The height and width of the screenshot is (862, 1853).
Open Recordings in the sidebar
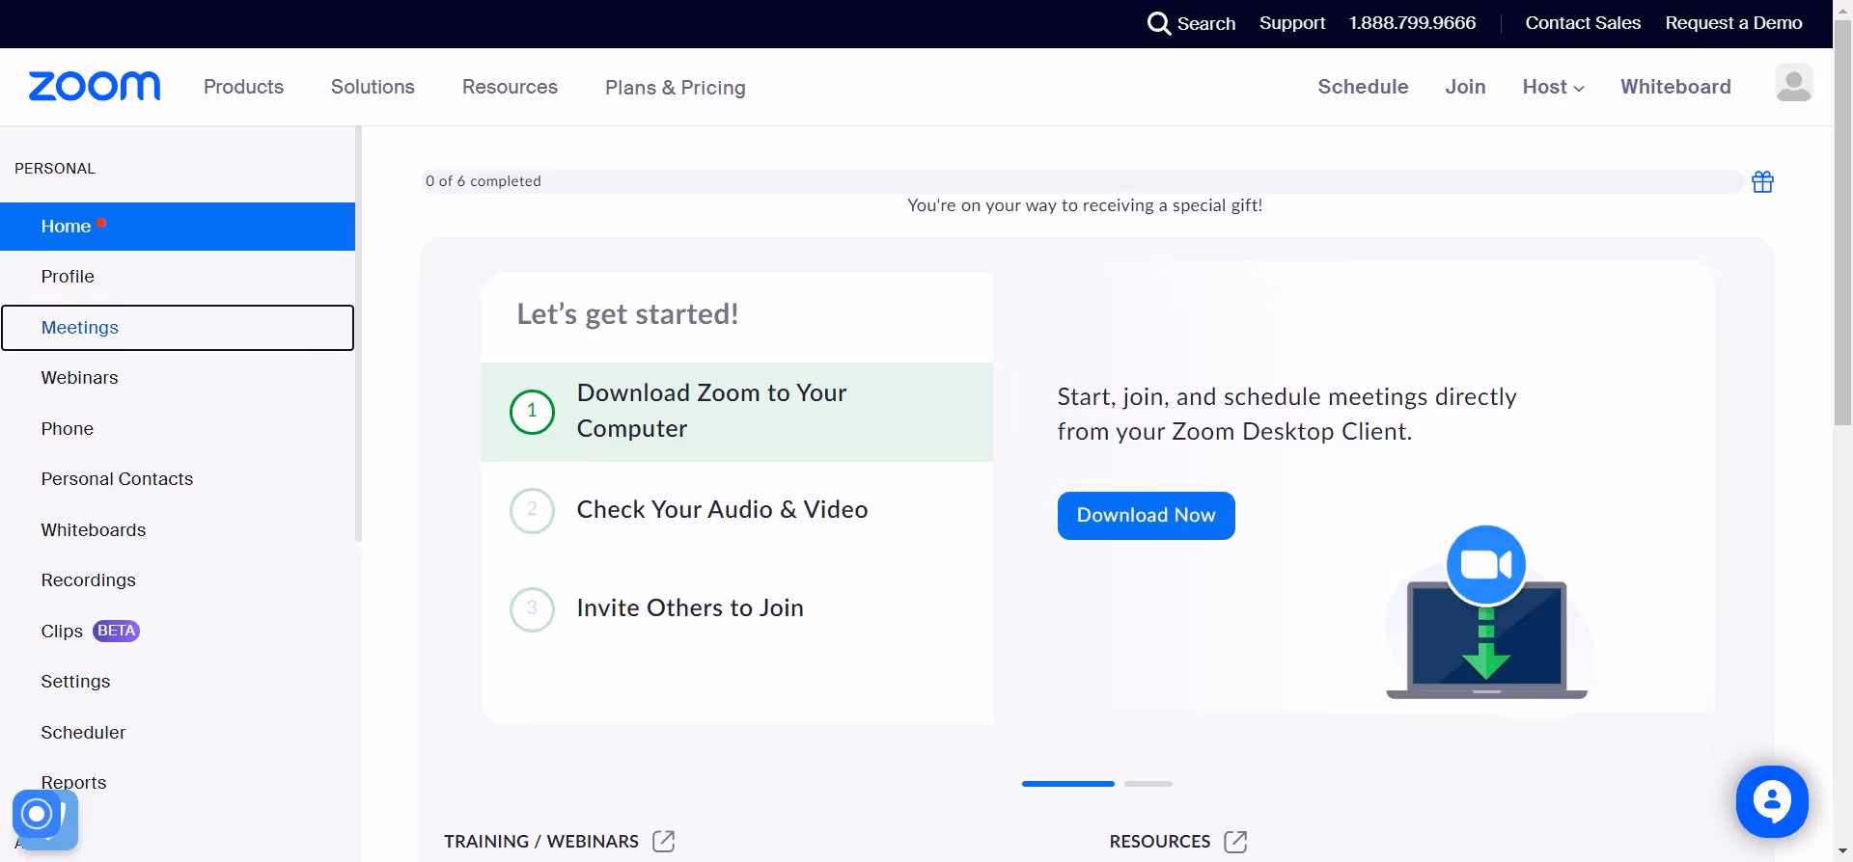pos(178,580)
